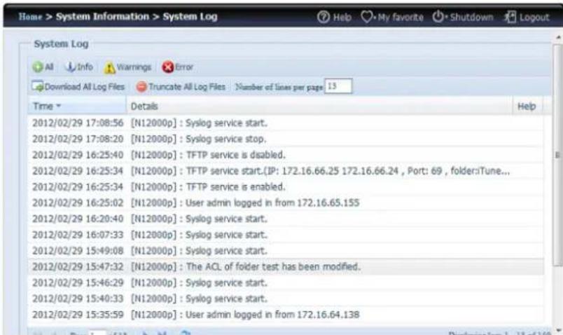Select the TFTP service is disabled row
This screenshot has height=335, width=563.
point(286,155)
